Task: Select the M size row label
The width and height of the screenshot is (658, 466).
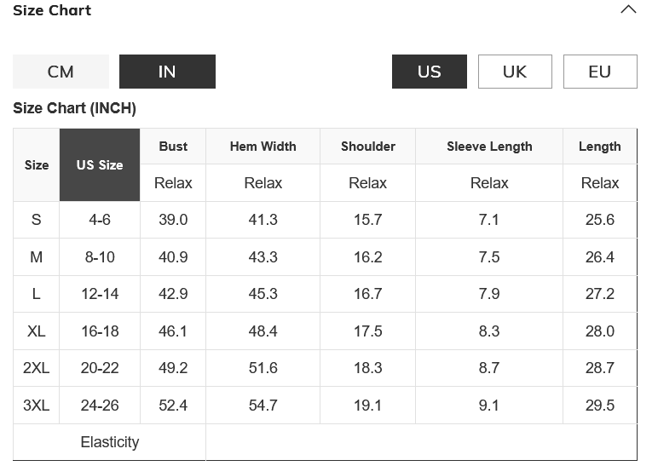Action: (x=36, y=257)
